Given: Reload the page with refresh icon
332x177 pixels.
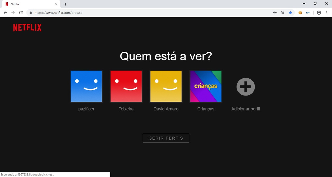Looking at the screenshot, I should (x=21, y=12).
